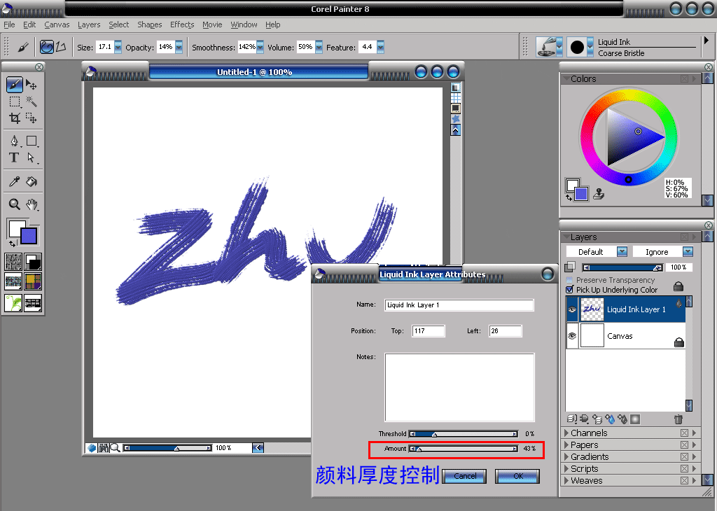Screen dimensions: 717x511
Task: Choose freehand strokes in property bar
Action: click(47, 47)
